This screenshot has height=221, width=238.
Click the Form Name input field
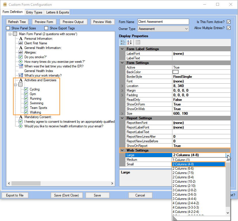163,22
